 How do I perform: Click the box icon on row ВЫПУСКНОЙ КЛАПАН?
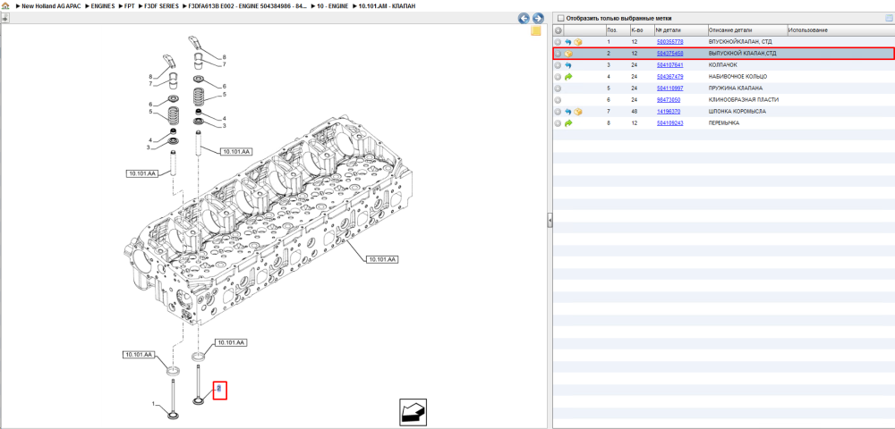[x=568, y=54]
